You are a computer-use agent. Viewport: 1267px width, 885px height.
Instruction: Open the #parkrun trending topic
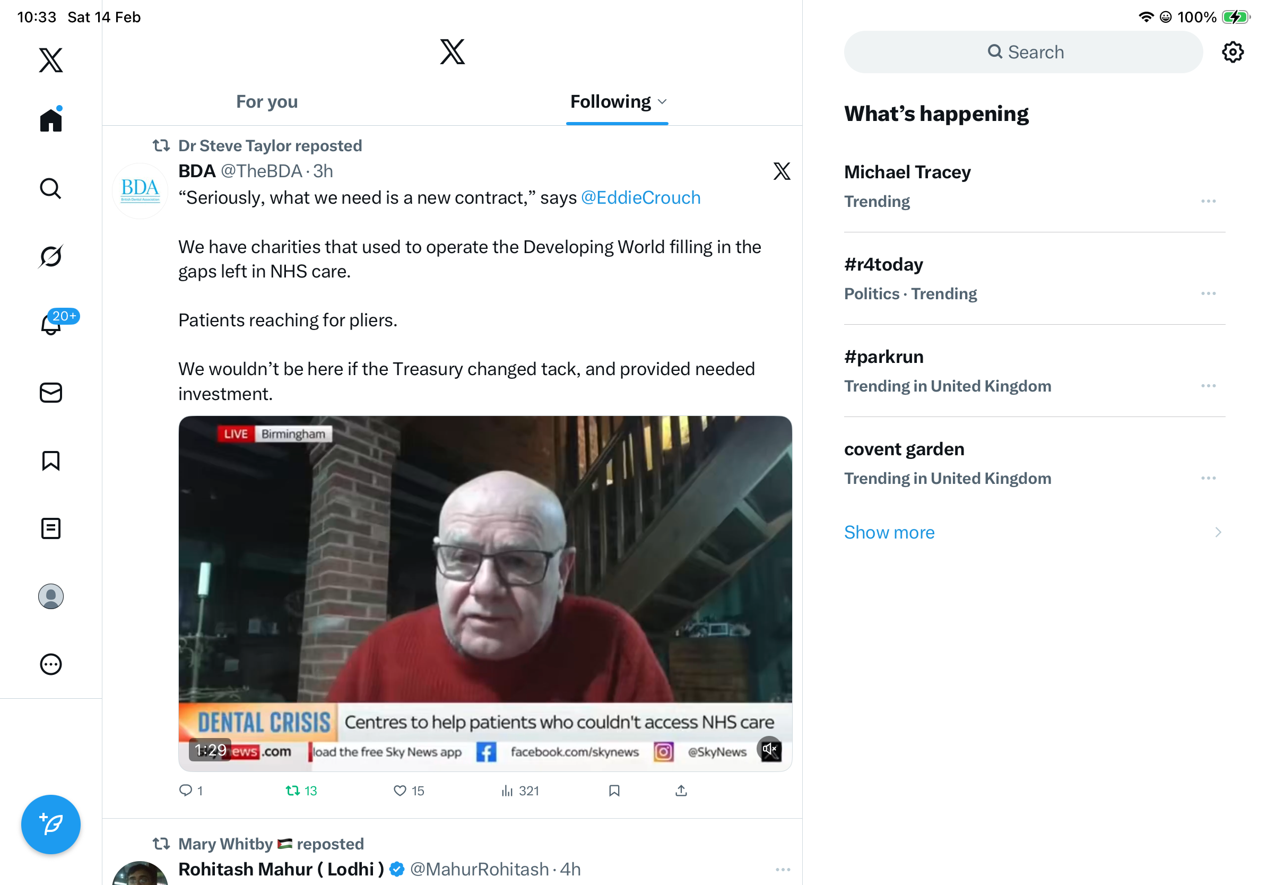click(884, 357)
